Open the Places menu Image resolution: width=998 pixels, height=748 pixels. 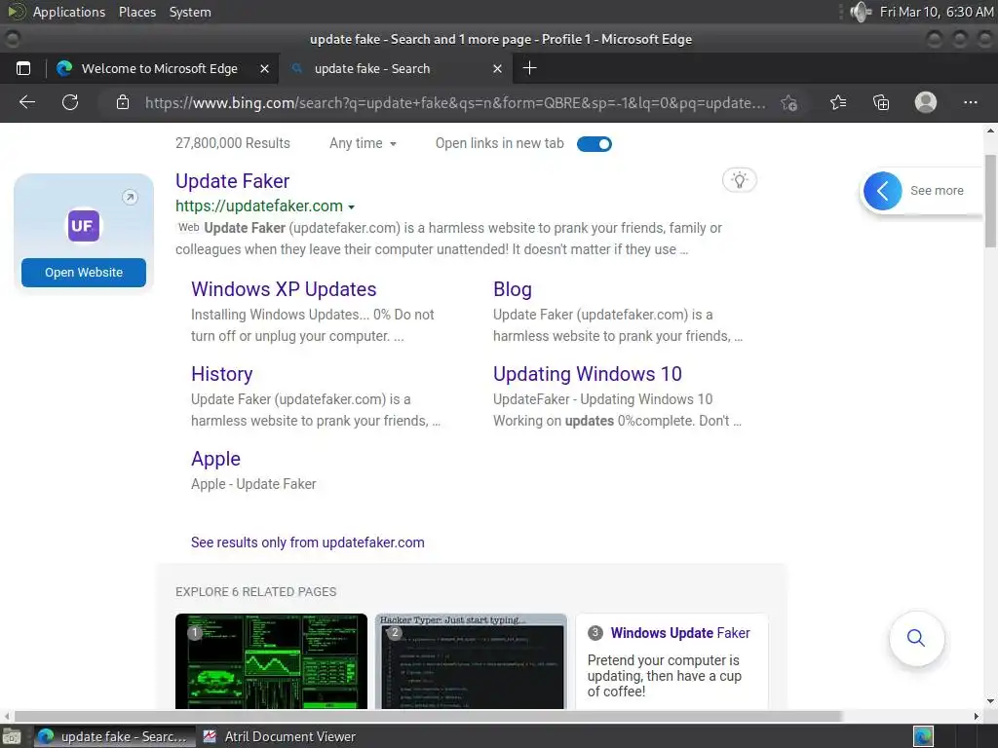137,12
